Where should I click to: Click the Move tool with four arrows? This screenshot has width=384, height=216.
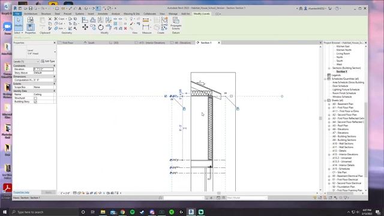pyautogui.click(x=85, y=27)
